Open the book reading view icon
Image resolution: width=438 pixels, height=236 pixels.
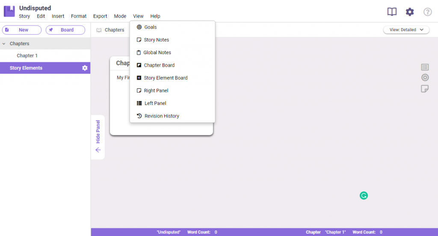[x=392, y=12]
